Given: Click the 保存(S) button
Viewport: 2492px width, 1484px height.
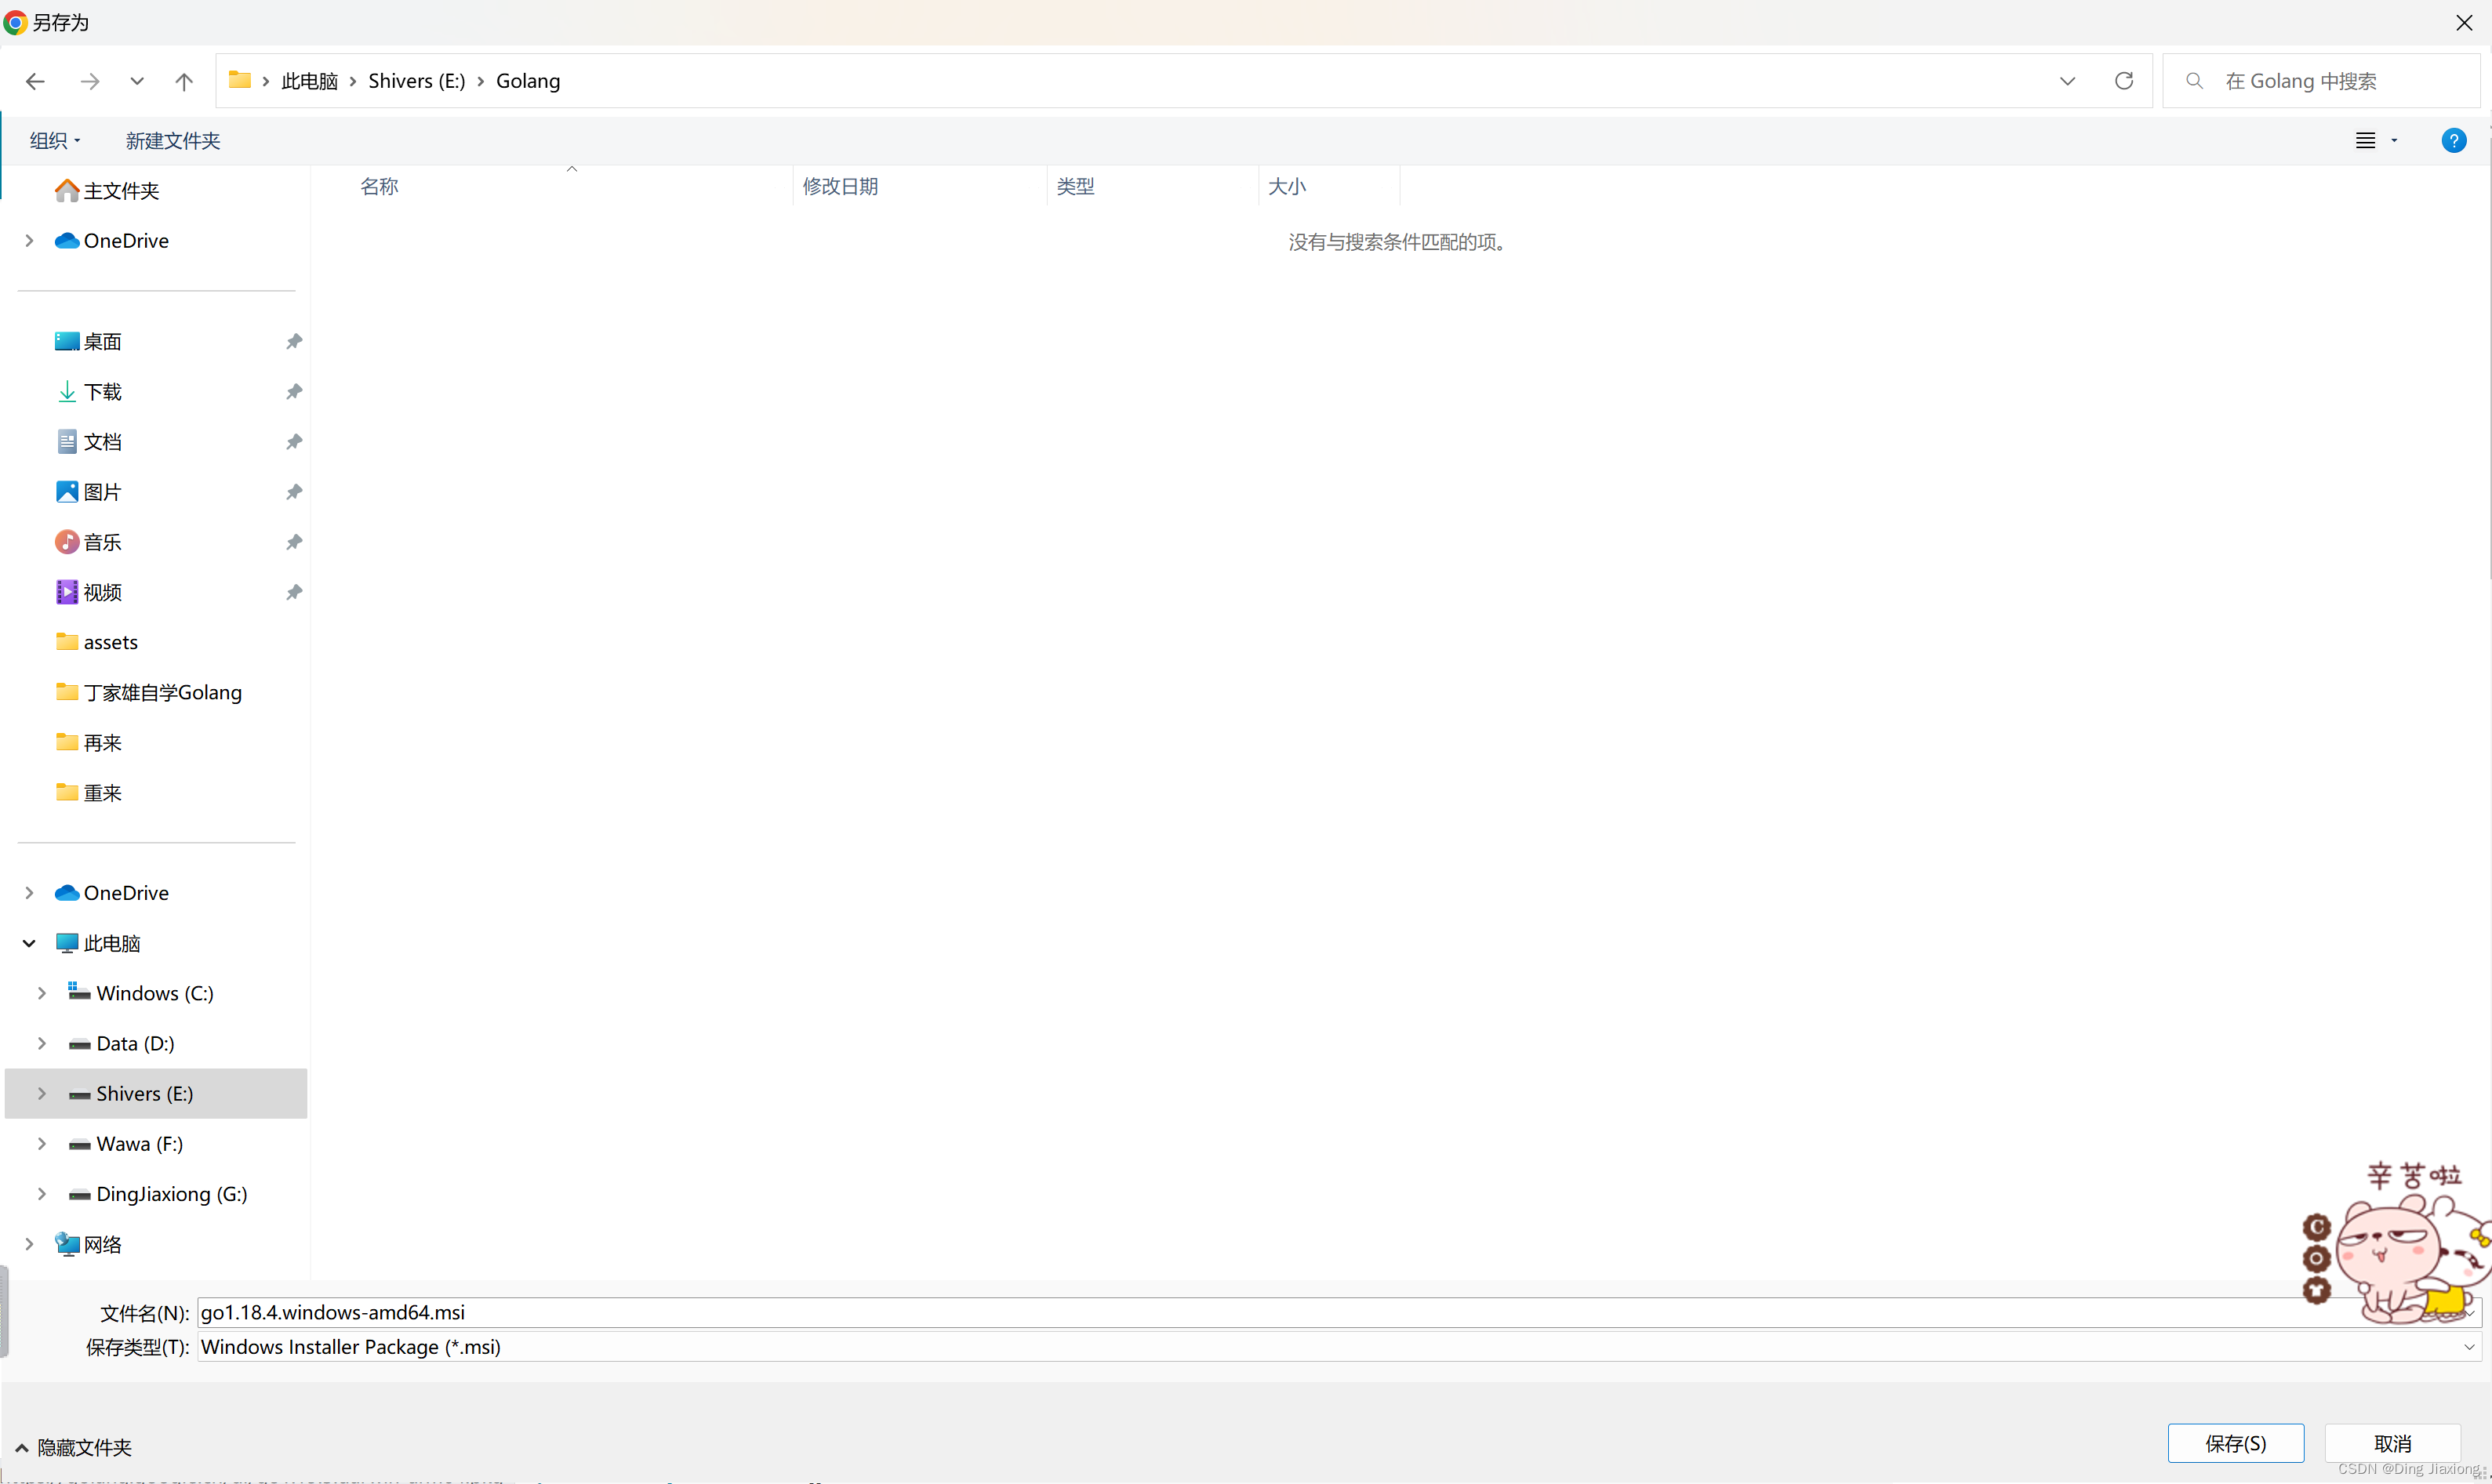Looking at the screenshot, I should click(2235, 1443).
